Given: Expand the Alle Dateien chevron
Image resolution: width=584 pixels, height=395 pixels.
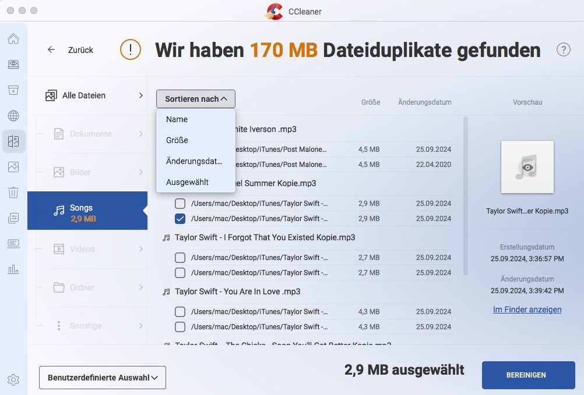Looking at the screenshot, I should [141, 95].
